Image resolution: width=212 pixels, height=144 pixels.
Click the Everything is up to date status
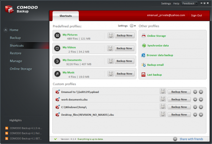(90, 139)
